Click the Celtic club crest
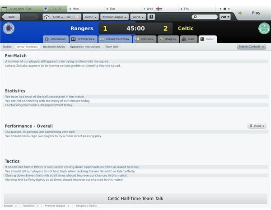This screenshot has height=210, width=271. point(264,28)
